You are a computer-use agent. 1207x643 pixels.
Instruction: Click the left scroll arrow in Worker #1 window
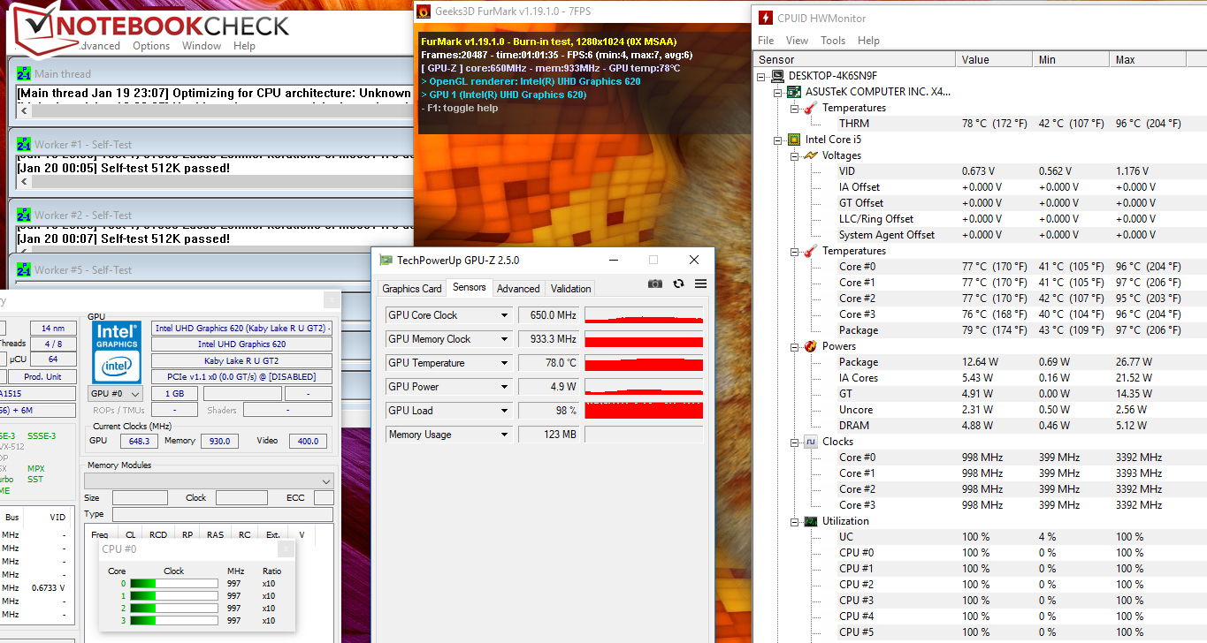pyautogui.click(x=24, y=183)
